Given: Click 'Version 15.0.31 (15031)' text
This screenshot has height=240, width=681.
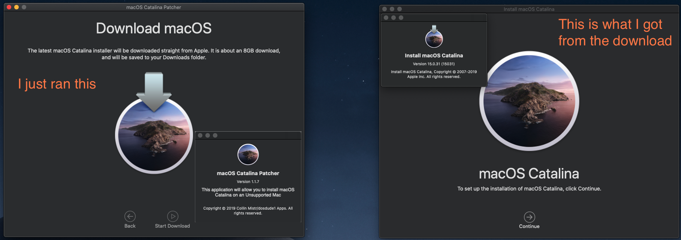Looking at the screenshot, I should (x=434, y=64).
